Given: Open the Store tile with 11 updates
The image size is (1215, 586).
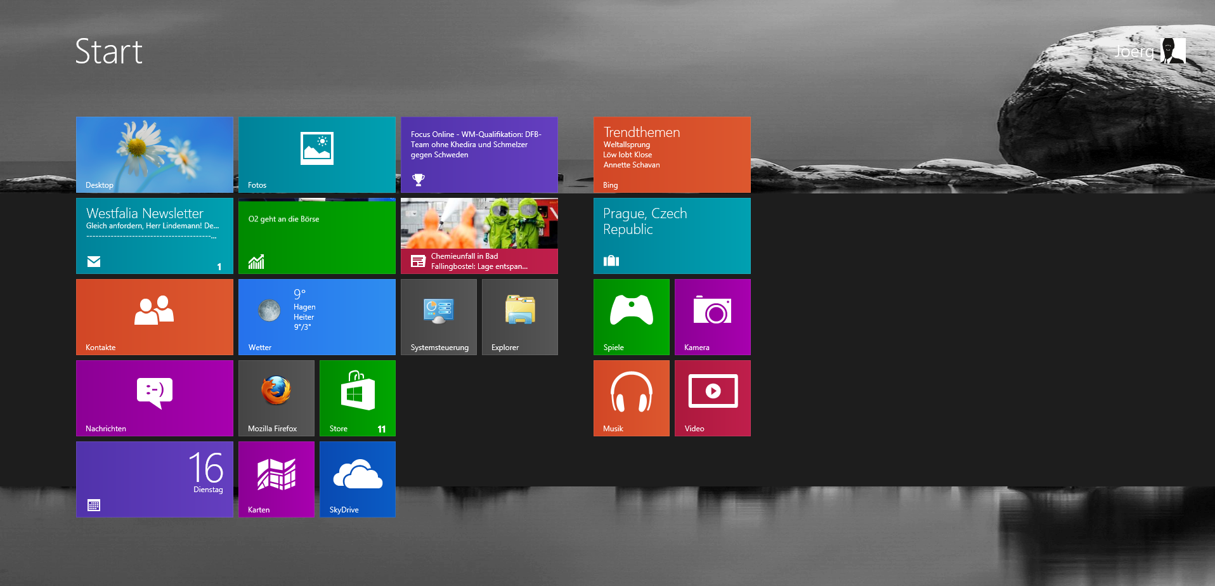Looking at the screenshot, I should (358, 398).
